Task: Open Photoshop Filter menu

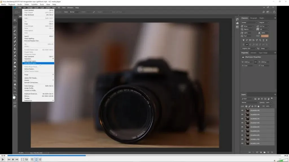Action: [54, 8]
